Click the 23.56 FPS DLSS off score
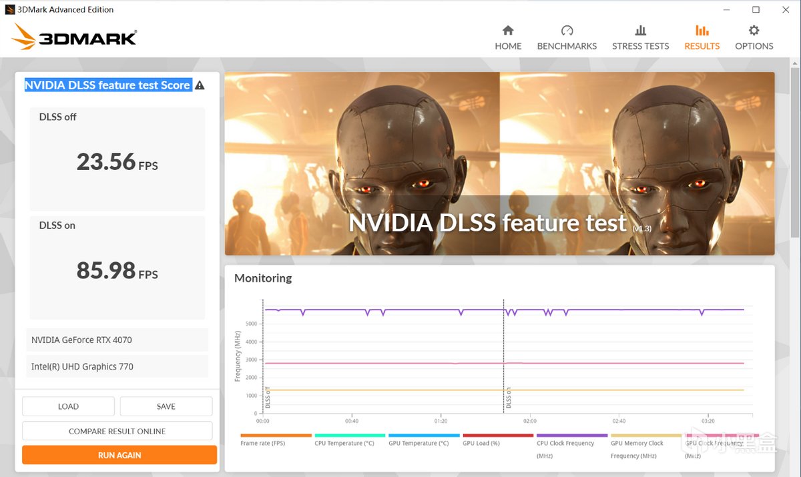Viewport: 801px width, 477px height. coord(117,162)
